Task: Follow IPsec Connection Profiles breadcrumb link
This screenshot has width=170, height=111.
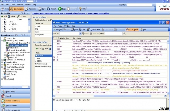Action: [x=98, y=13]
